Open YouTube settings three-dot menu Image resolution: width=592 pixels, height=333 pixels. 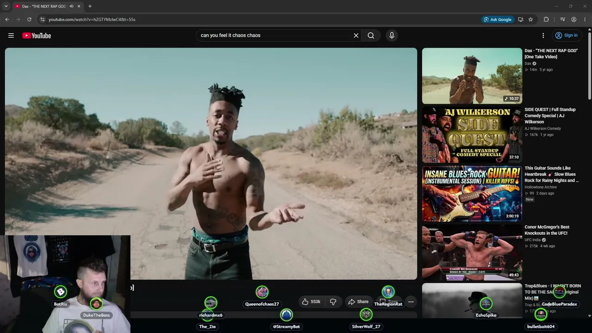(543, 36)
